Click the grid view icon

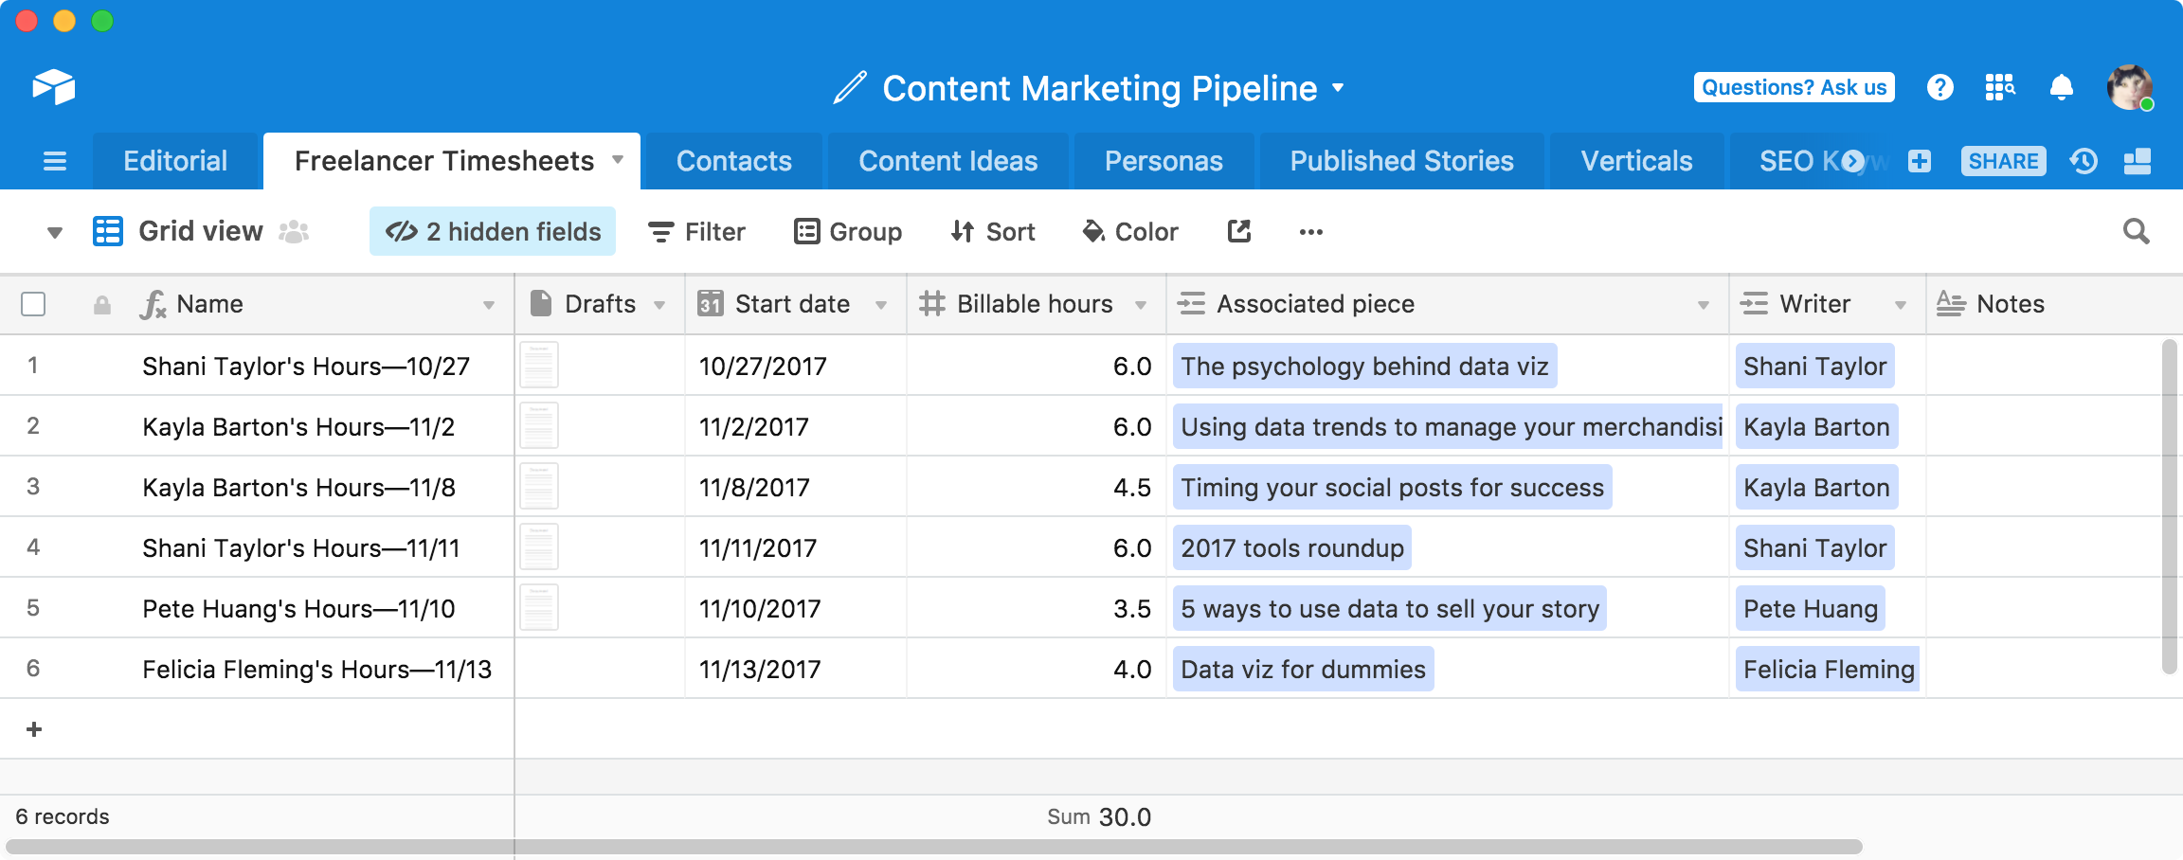(108, 231)
